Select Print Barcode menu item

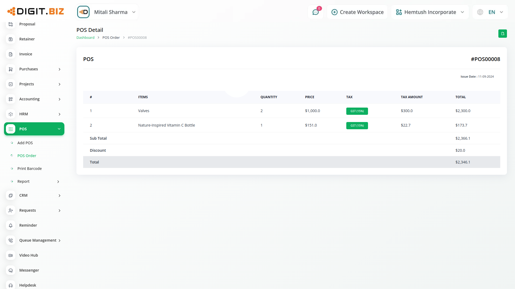click(x=30, y=169)
